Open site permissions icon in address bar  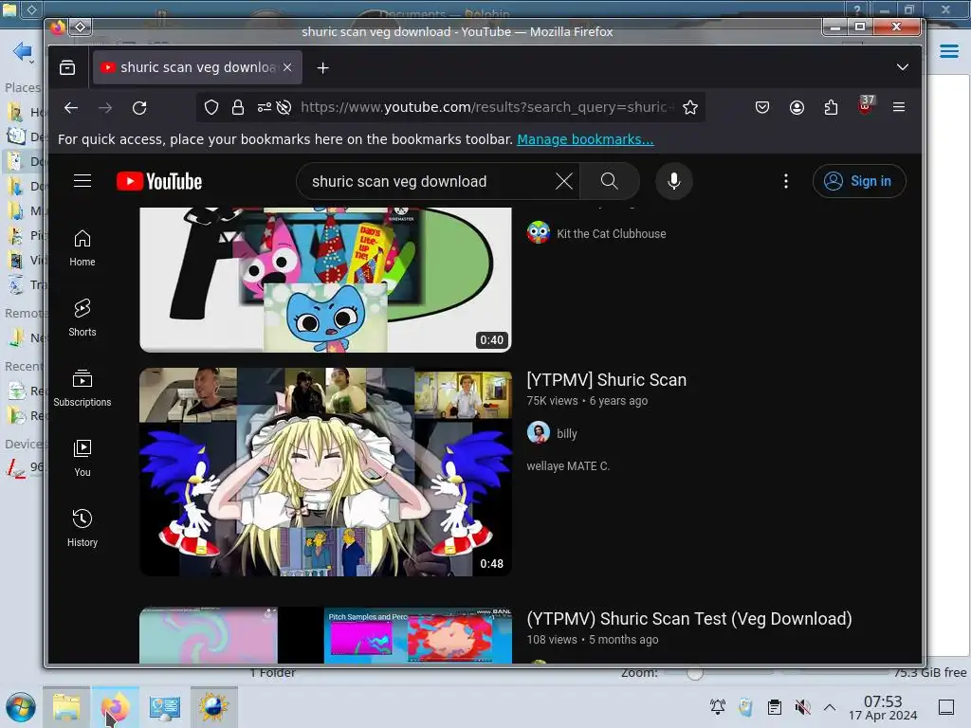pos(265,108)
